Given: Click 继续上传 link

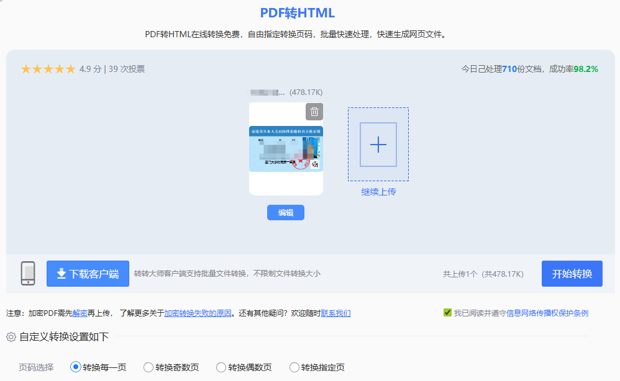Looking at the screenshot, I should pos(378,192).
